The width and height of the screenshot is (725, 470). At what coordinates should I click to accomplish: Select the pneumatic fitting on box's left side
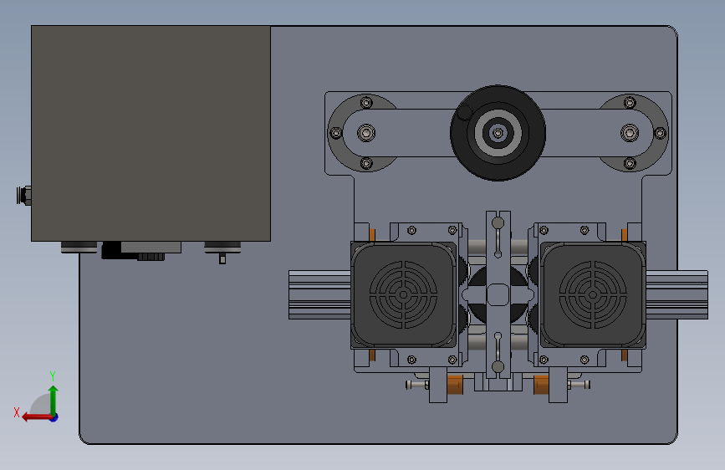pyautogui.click(x=23, y=195)
